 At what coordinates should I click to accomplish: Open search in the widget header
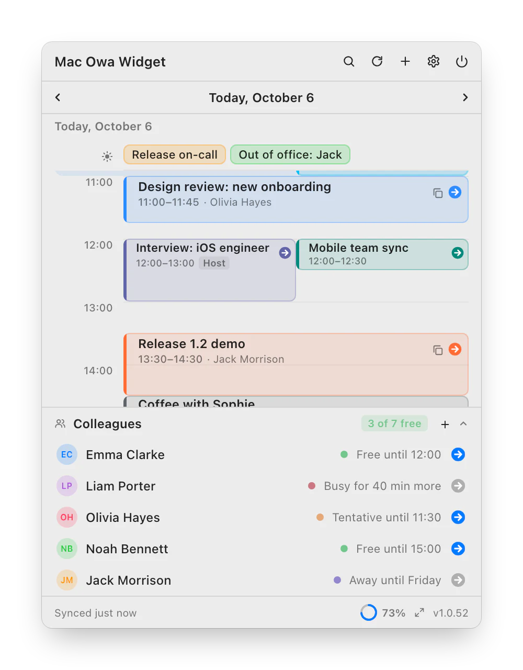(x=349, y=62)
